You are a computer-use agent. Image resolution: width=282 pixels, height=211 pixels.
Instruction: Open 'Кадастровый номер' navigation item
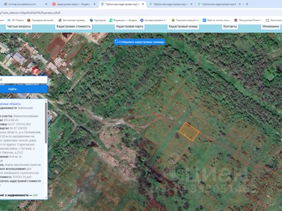coord(183,26)
